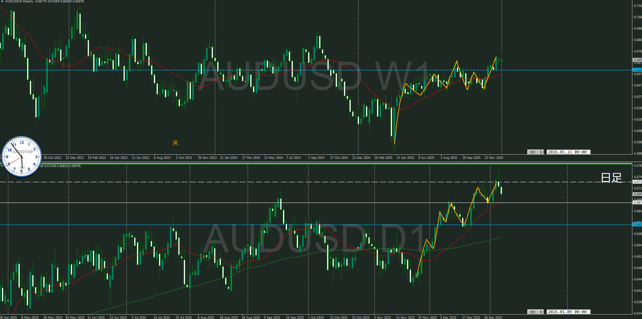Click the 30 Dec 2025 daily time label
Screen dimensions: 642x319
point(493,317)
